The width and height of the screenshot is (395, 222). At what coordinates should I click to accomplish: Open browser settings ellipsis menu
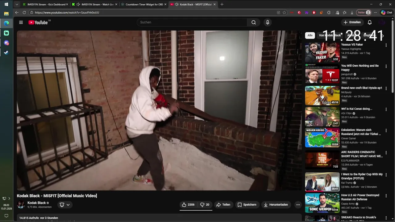coord(375,13)
